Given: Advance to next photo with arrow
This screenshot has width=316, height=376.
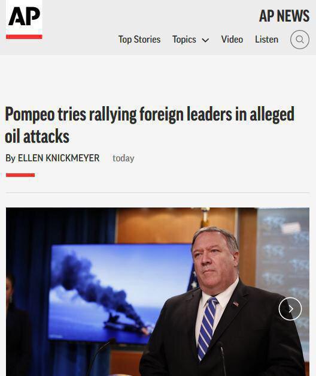Looking at the screenshot, I should (290, 309).
